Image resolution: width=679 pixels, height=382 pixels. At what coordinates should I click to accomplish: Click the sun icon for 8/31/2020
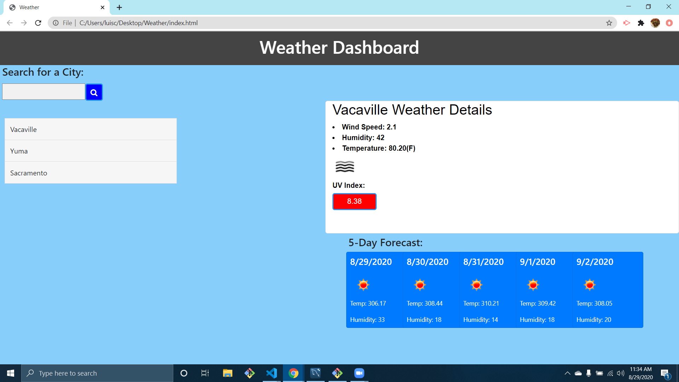[x=476, y=285]
